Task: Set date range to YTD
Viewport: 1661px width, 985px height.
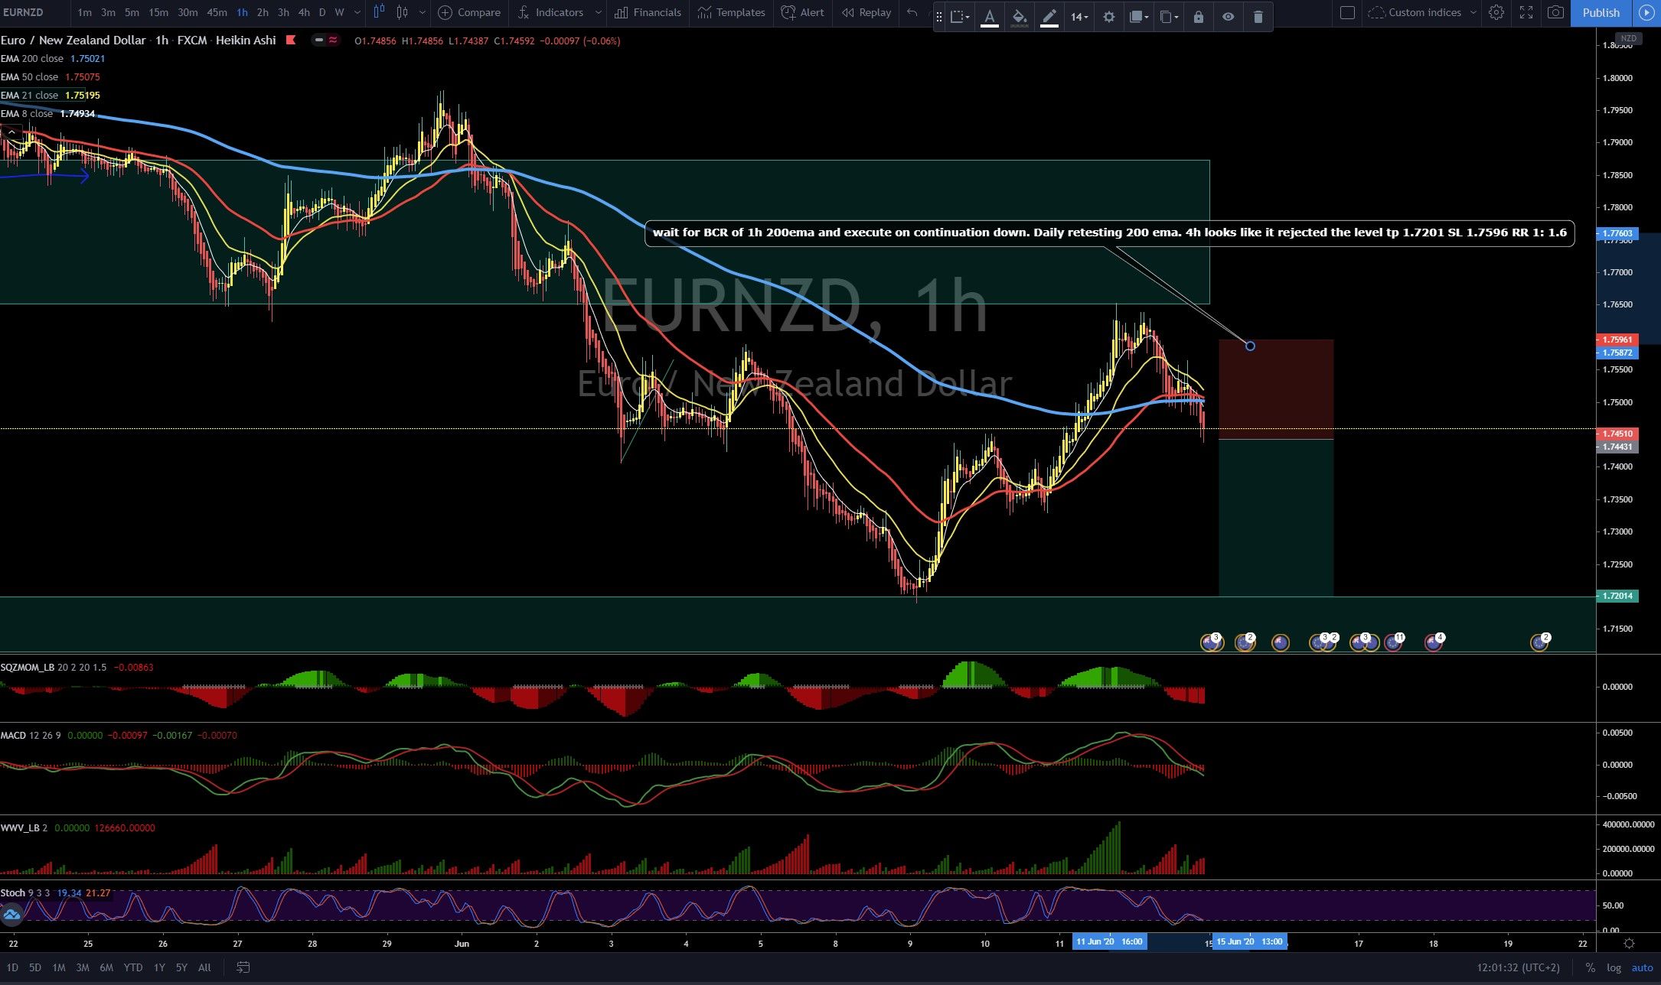Action: pos(133,967)
